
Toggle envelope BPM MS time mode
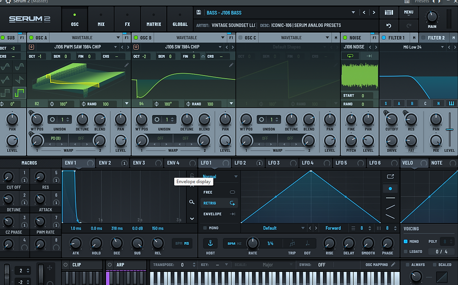(182, 243)
